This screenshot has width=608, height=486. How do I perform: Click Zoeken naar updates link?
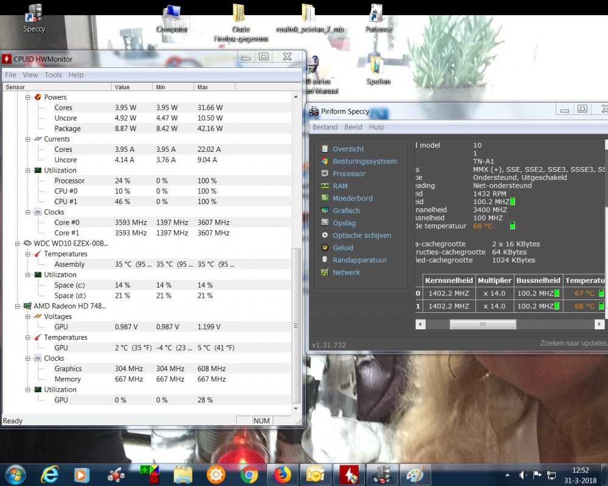click(x=573, y=344)
